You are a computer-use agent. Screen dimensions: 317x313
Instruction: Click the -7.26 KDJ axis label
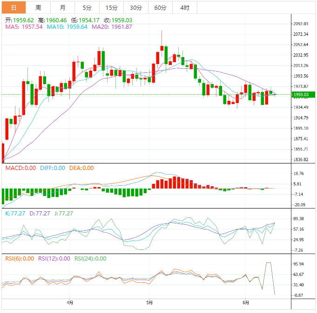click(298, 250)
